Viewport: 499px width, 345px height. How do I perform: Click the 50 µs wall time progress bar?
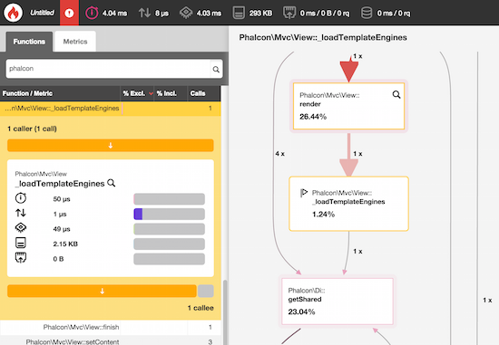click(169, 199)
